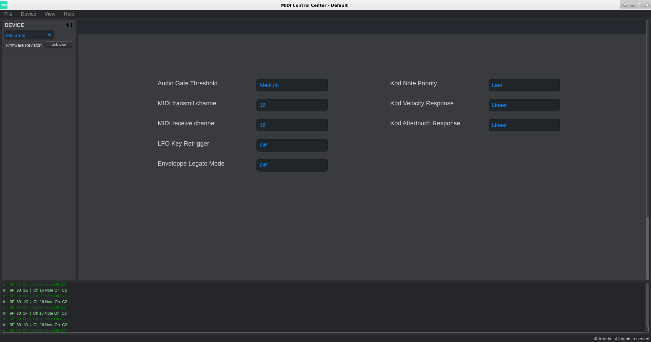
Task: Change the MIDI receive channel value
Action: (292, 125)
